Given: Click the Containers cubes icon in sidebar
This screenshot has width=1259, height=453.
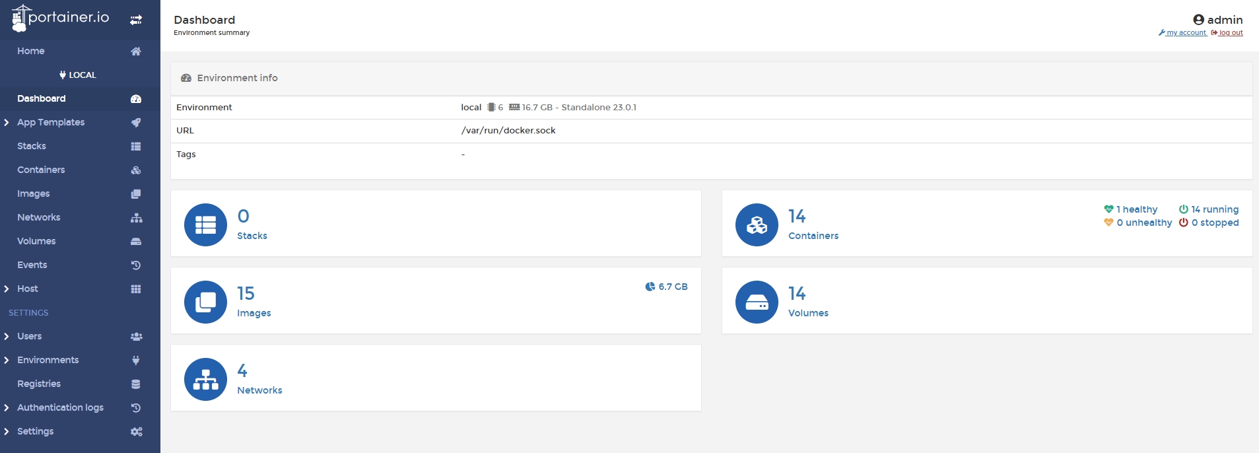Looking at the screenshot, I should tap(136, 170).
